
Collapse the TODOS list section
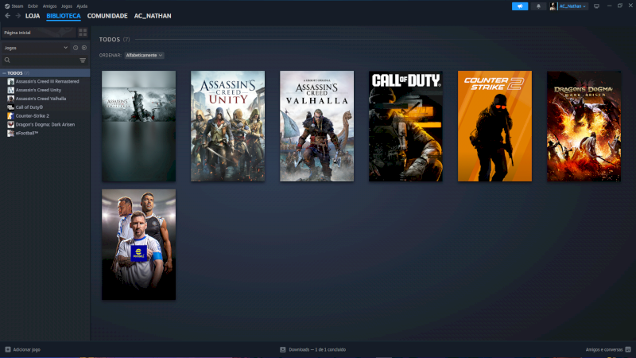(4, 73)
